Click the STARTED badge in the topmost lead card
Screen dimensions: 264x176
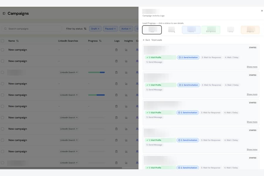click(x=253, y=48)
